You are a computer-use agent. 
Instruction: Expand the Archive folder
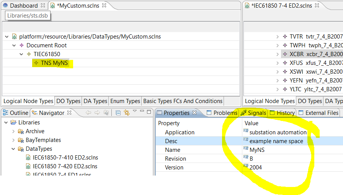click(14, 131)
